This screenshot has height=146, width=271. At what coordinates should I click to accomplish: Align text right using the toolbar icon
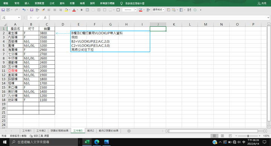click(61, 10)
